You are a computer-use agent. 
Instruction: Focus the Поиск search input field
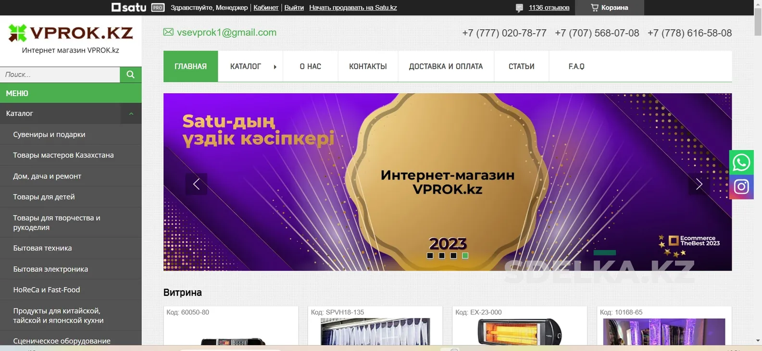(60, 75)
